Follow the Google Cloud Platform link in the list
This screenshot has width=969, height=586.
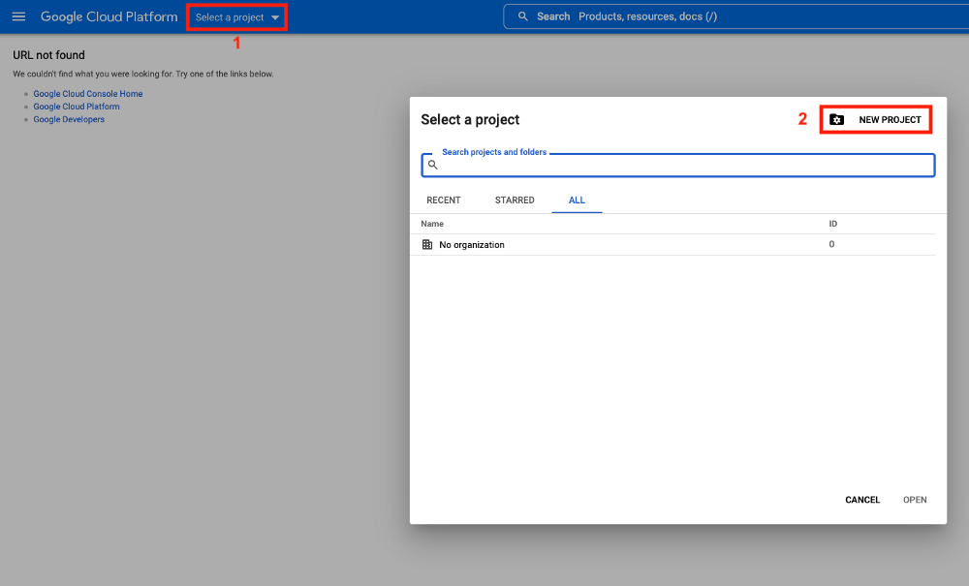[77, 107]
